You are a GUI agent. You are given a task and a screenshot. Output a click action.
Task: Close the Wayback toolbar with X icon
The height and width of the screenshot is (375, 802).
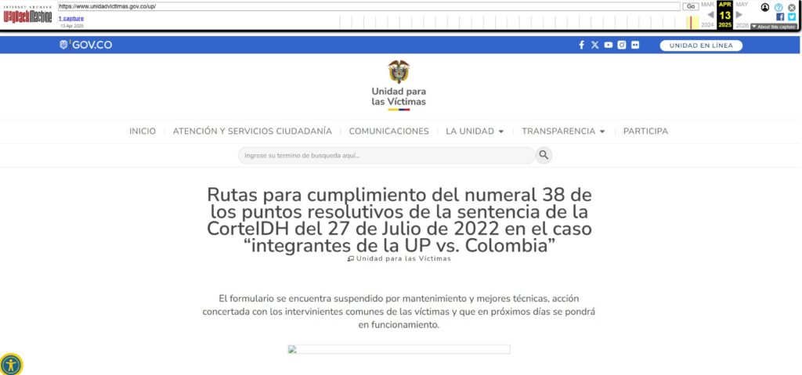point(792,7)
